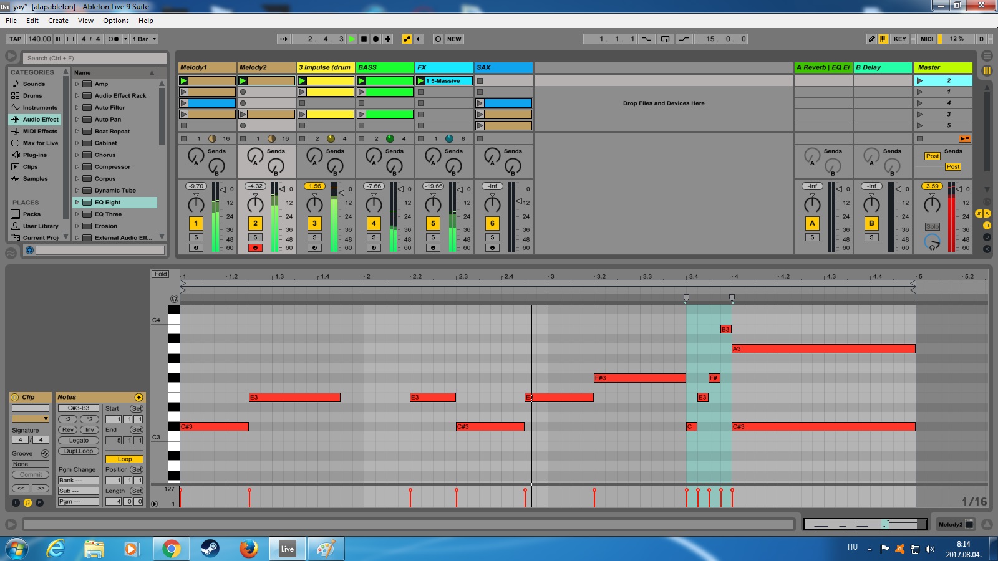Viewport: 998px width, 561px height.
Task: Adjust the Master pan knob
Action: 932,204
